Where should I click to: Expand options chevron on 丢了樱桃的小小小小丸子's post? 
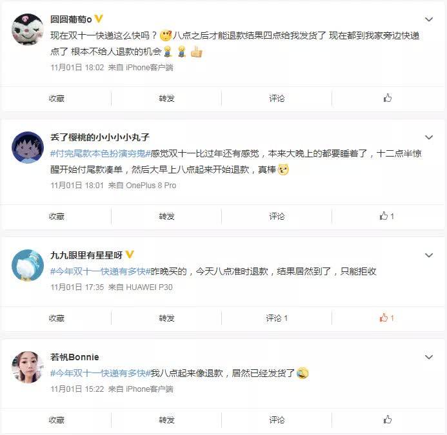[x=429, y=137]
